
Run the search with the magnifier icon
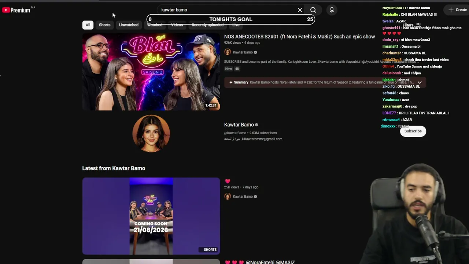pyautogui.click(x=313, y=10)
